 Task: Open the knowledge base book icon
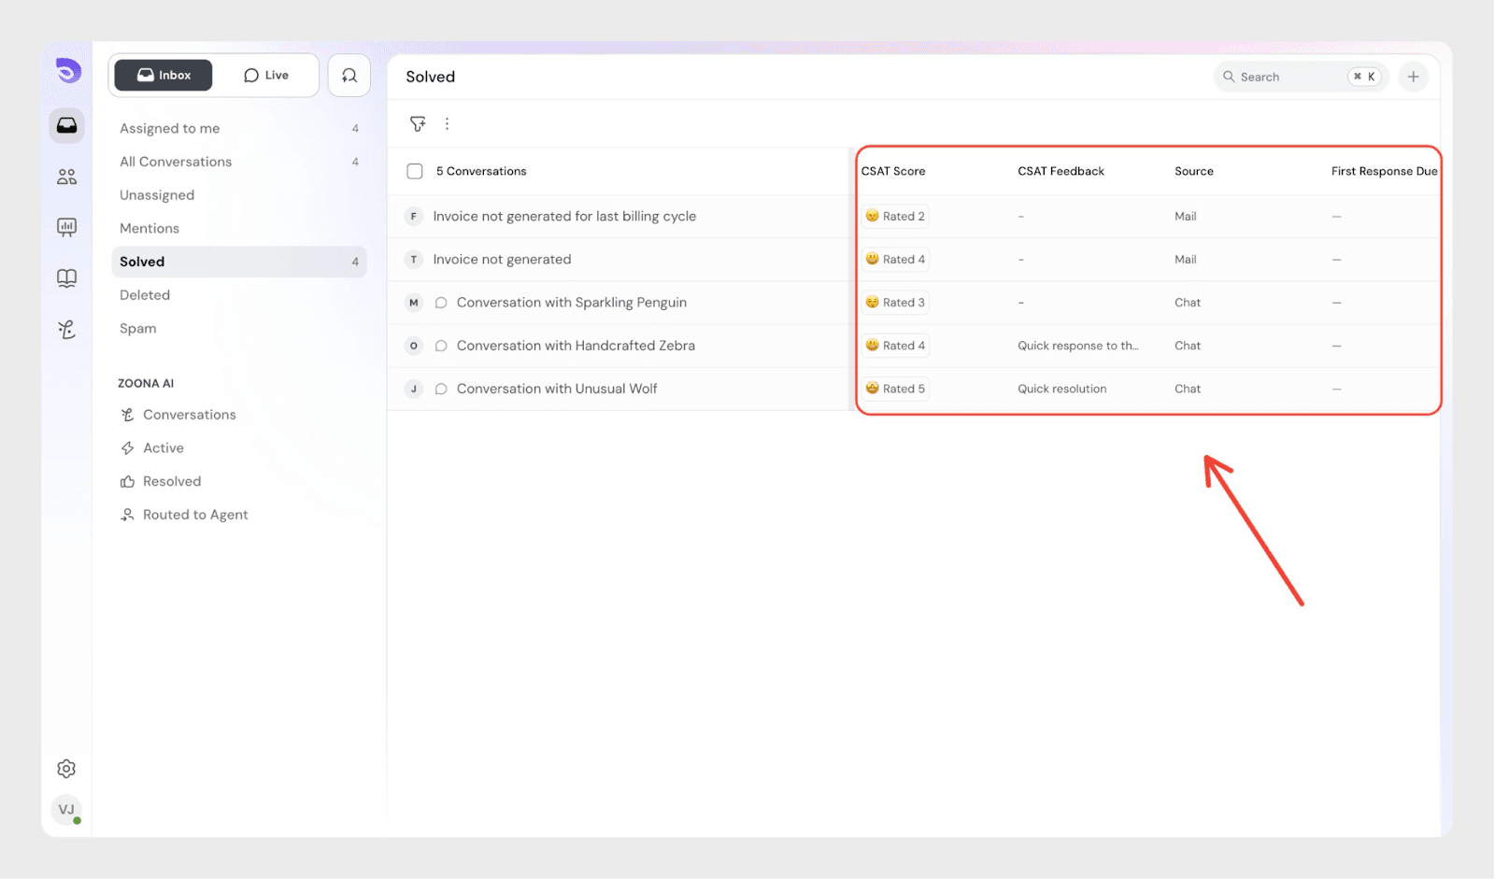66,278
